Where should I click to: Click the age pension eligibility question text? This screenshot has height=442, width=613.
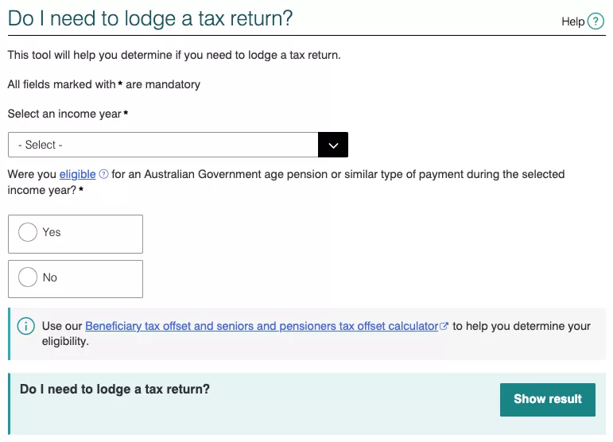click(334, 174)
